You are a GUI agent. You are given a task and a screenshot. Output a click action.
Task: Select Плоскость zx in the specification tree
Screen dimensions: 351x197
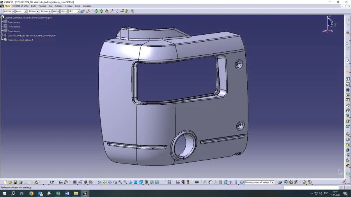point(14,31)
